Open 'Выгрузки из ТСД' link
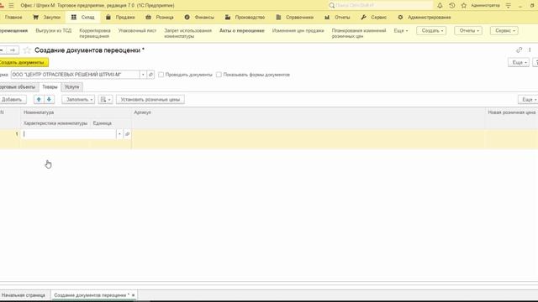Viewport: 538px width, 302px height. (54, 30)
